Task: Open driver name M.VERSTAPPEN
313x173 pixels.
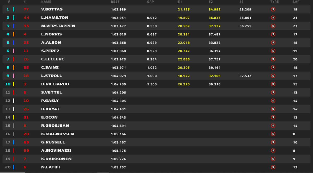Action: (x=58, y=26)
